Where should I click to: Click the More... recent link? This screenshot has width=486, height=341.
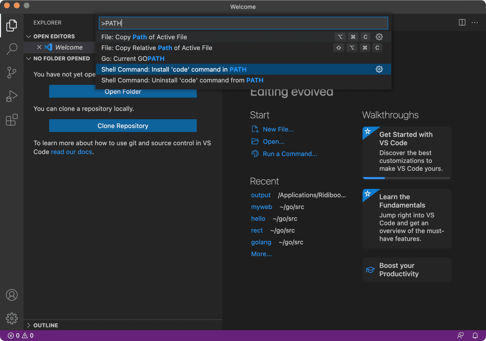(261, 254)
